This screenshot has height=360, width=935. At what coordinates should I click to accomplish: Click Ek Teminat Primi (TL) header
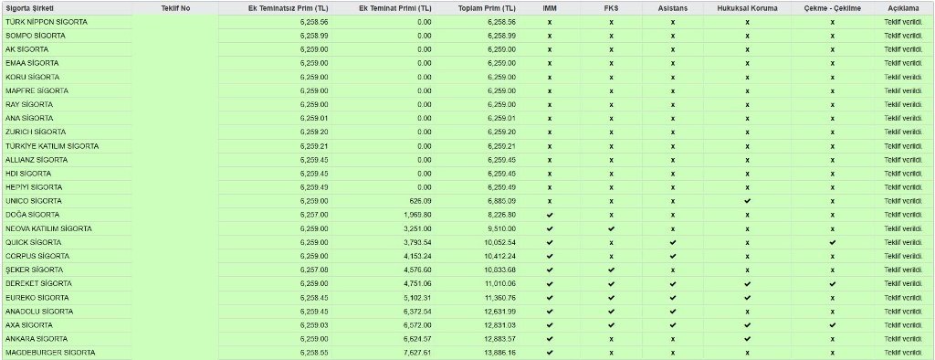(396, 8)
